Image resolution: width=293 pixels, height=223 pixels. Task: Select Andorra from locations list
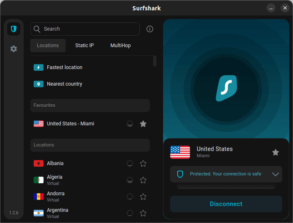point(90,197)
